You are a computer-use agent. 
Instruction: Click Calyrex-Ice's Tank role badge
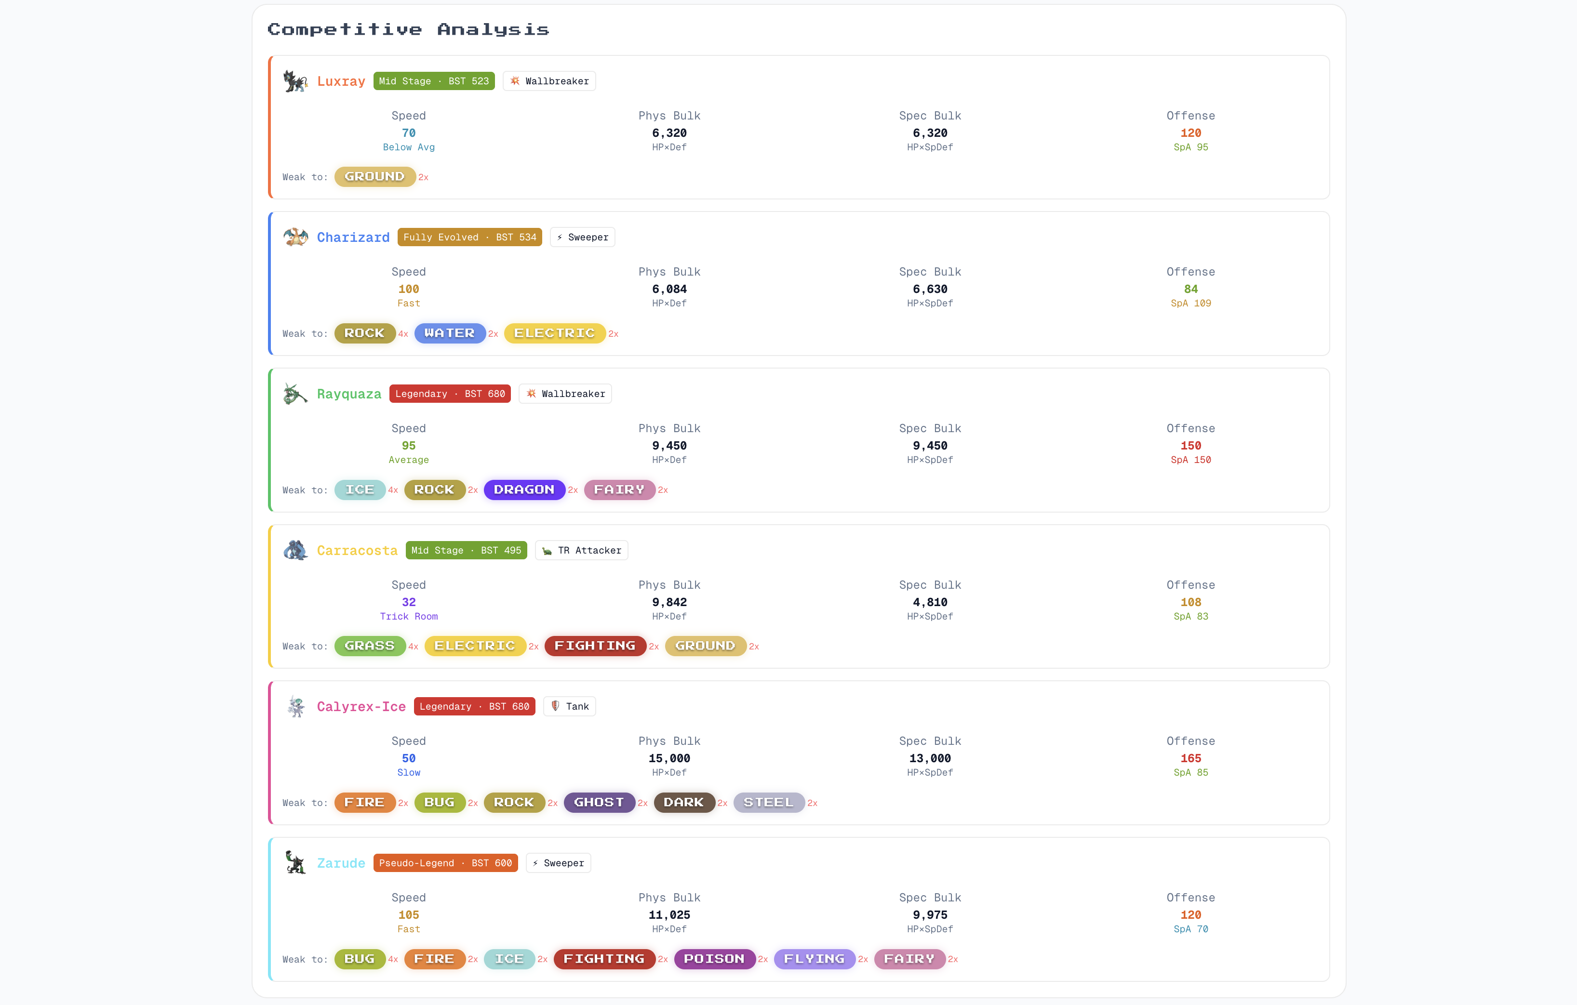(569, 706)
